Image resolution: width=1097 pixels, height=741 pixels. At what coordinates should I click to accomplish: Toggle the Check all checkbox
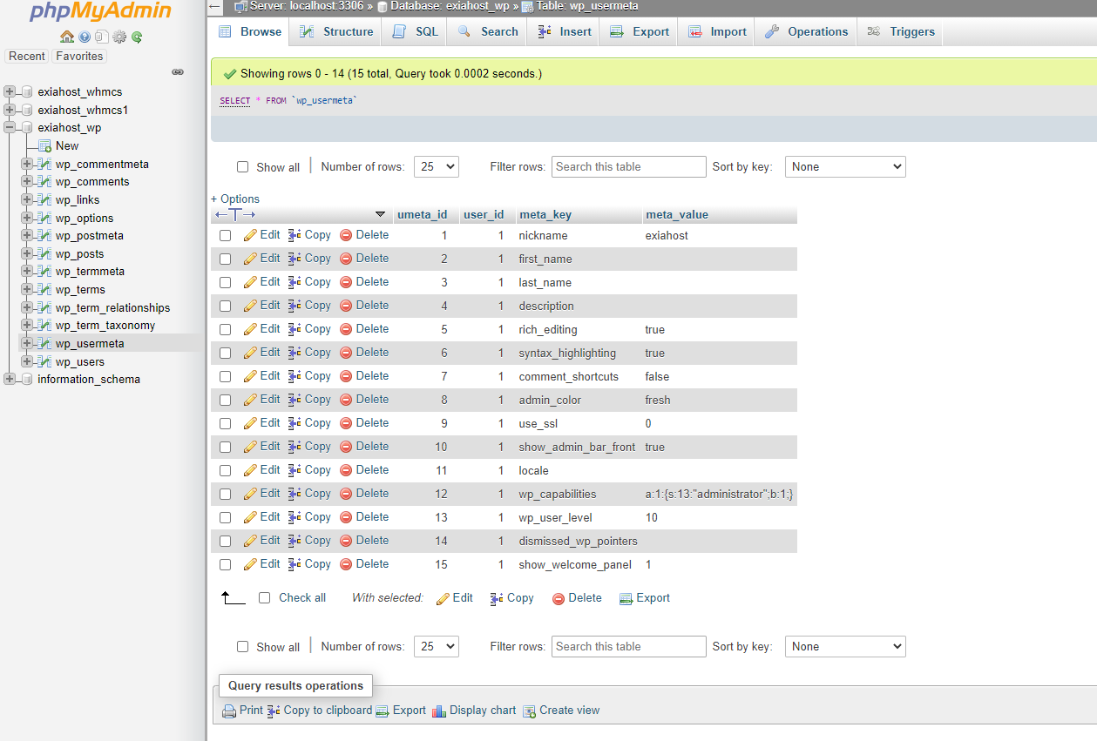pos(265,598)
